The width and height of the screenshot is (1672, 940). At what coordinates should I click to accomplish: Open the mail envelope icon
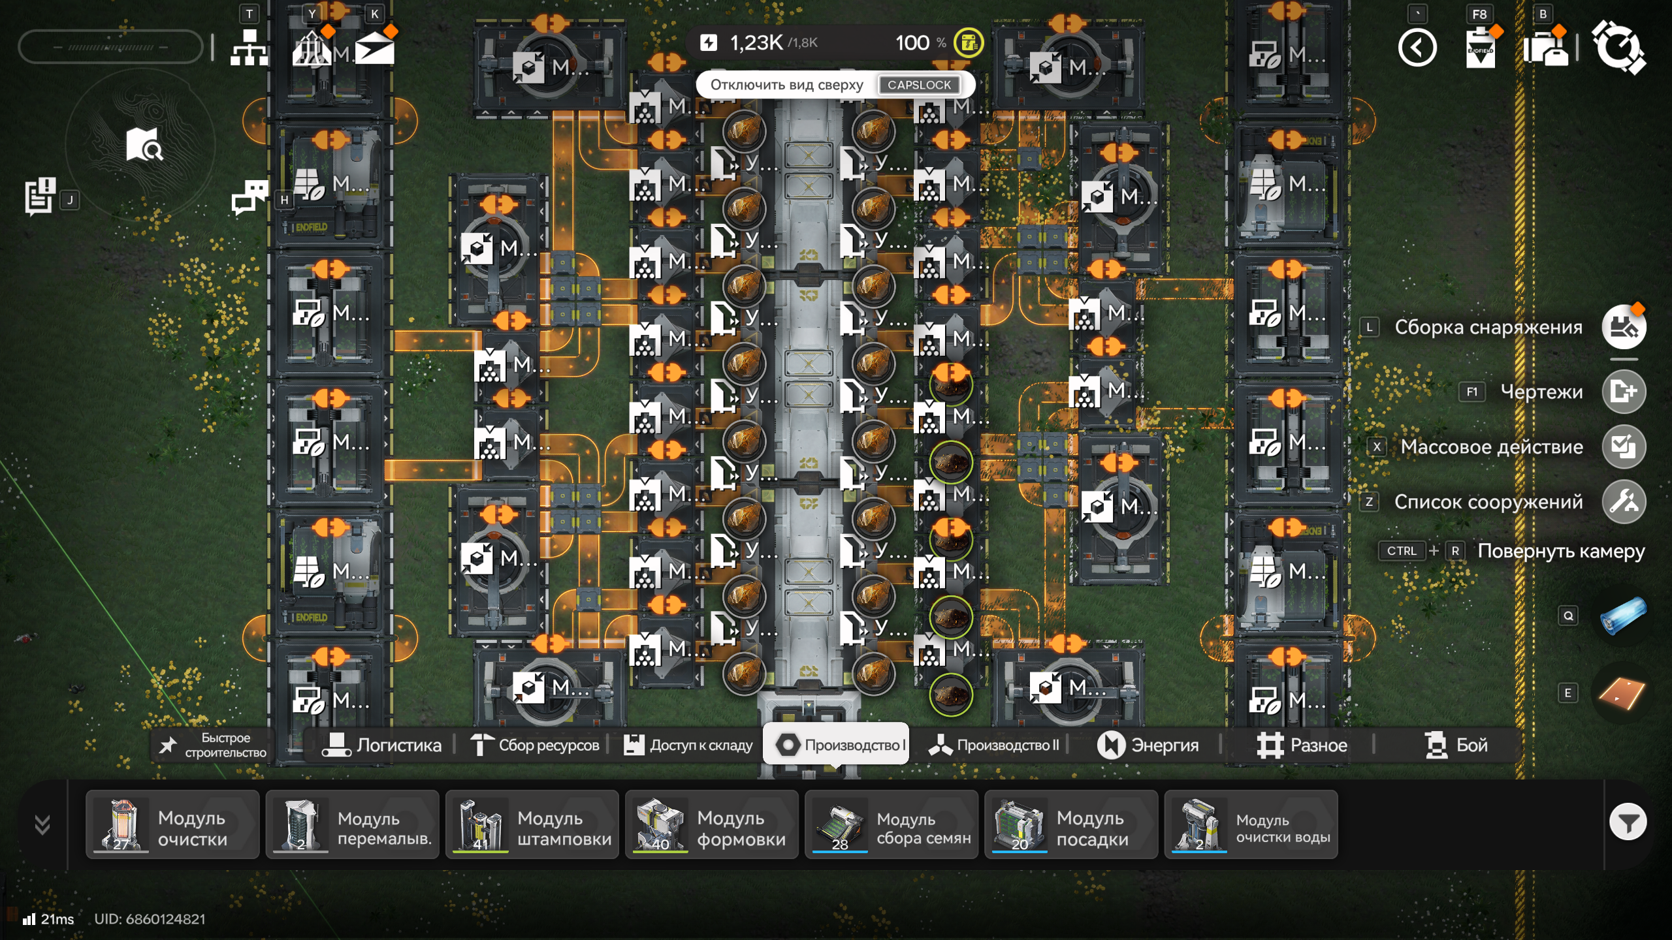point(375,48)
